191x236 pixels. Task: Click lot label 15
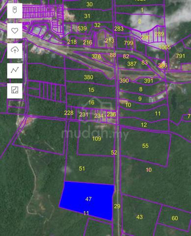[91, 90]
